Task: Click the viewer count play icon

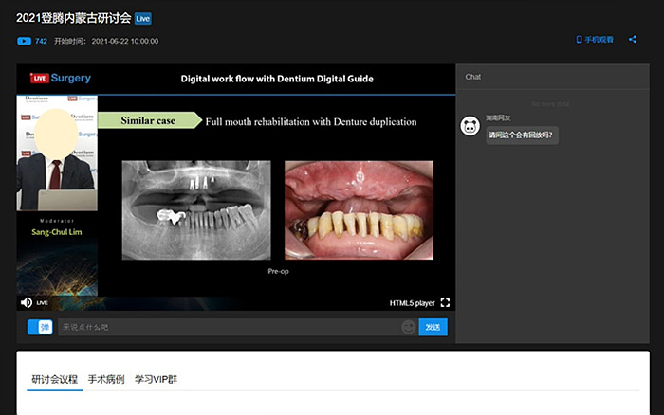Action: click(x=24, y=41)
